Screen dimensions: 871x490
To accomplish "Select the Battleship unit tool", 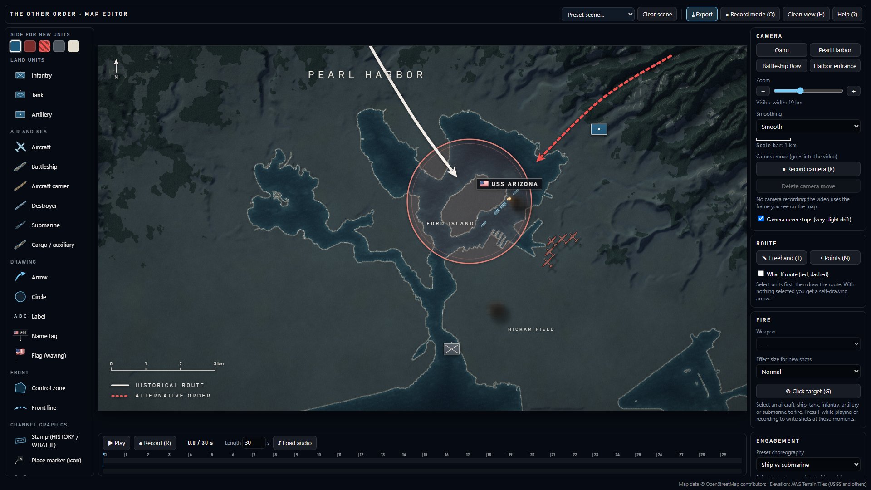I will (x=49, y=167).
